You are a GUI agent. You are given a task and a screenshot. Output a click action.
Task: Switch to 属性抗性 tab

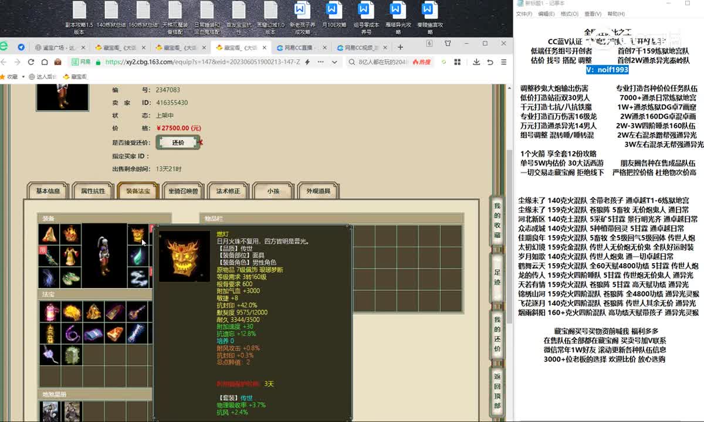coord(93,191)
